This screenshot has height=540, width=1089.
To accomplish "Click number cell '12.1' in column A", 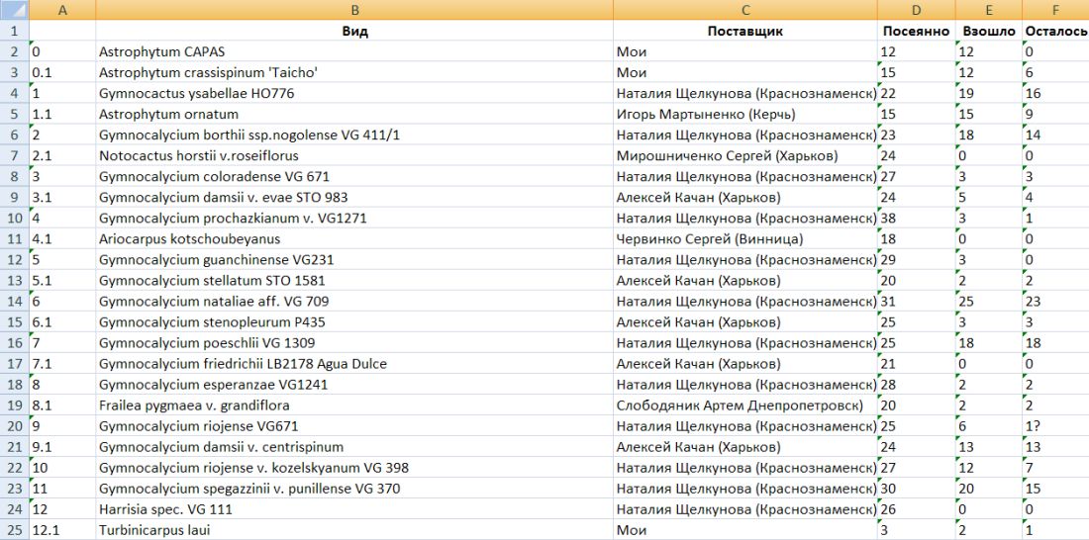I will [x=62, y=530].
